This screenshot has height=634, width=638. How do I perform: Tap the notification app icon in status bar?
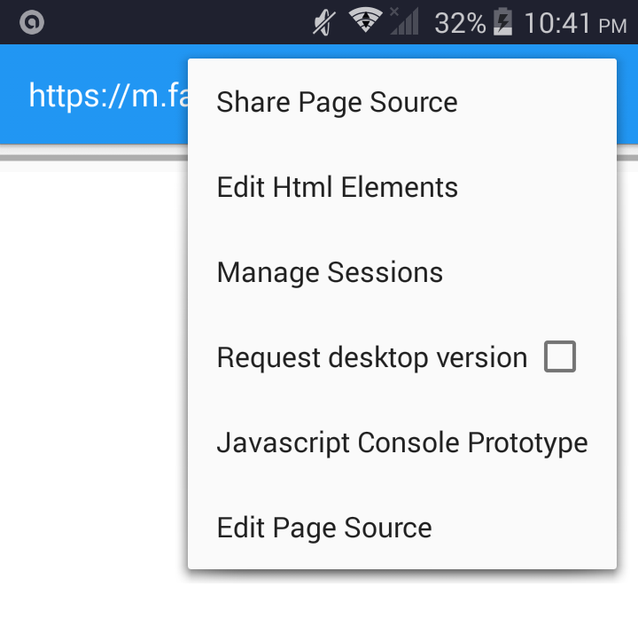[32, 22]
